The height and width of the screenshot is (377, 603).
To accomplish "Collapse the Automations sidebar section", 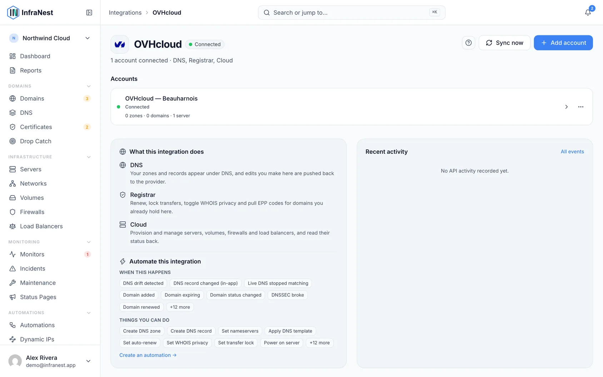I will coord(89,313).
